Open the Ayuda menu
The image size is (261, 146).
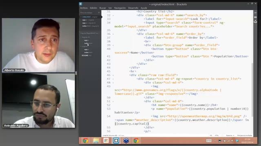point(144,8)
